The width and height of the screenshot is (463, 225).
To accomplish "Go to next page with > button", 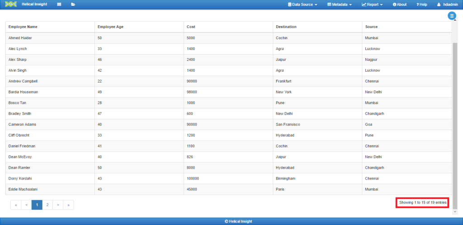I will point(58,205).
